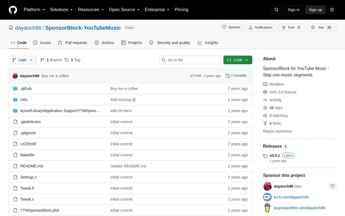Viewport: 345px width, 216px height.
Task: Open Notifications bell button
Action: click(x=260, y=28)
